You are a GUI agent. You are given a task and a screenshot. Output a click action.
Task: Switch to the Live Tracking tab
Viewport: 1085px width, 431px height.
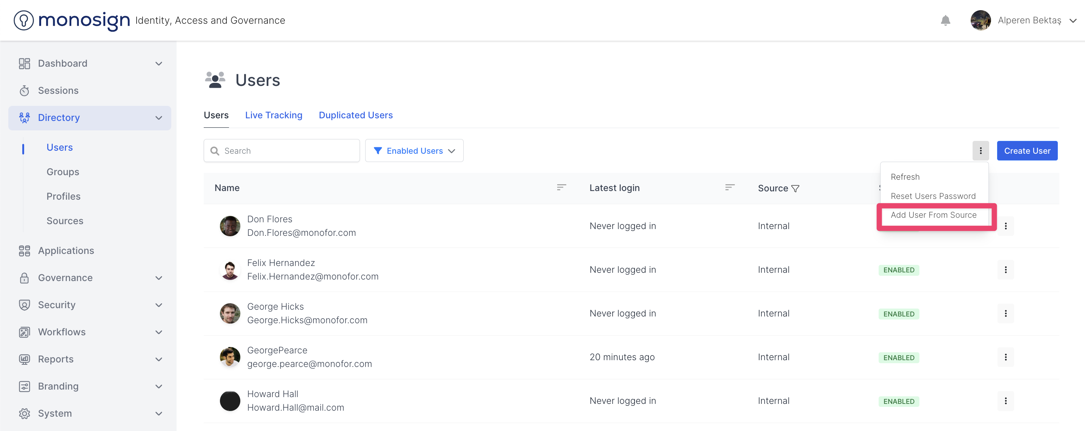point(274,115)
